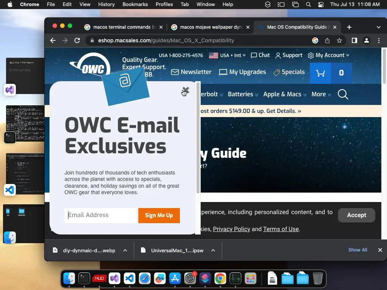The image size is (387, 290).
Task: Open the Privacy Policy link
Action: point(232,229)
